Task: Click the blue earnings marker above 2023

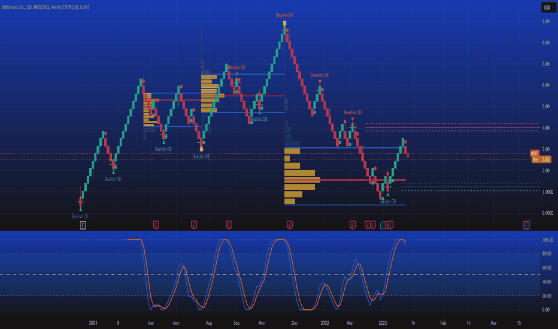Action: coord(383,225)
